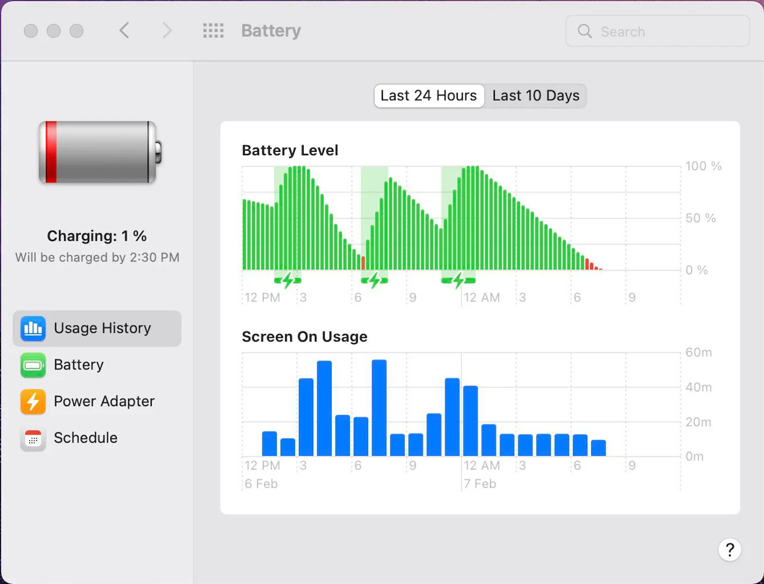764x584 pixels.
Task: Click Will be charged by 2:30 PM
Action: [97, 258]
